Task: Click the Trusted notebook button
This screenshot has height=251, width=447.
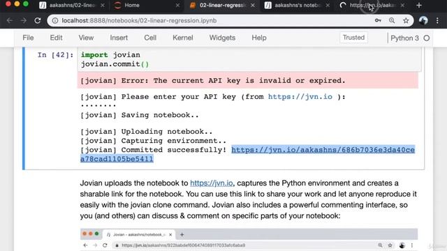Action: 353,38
